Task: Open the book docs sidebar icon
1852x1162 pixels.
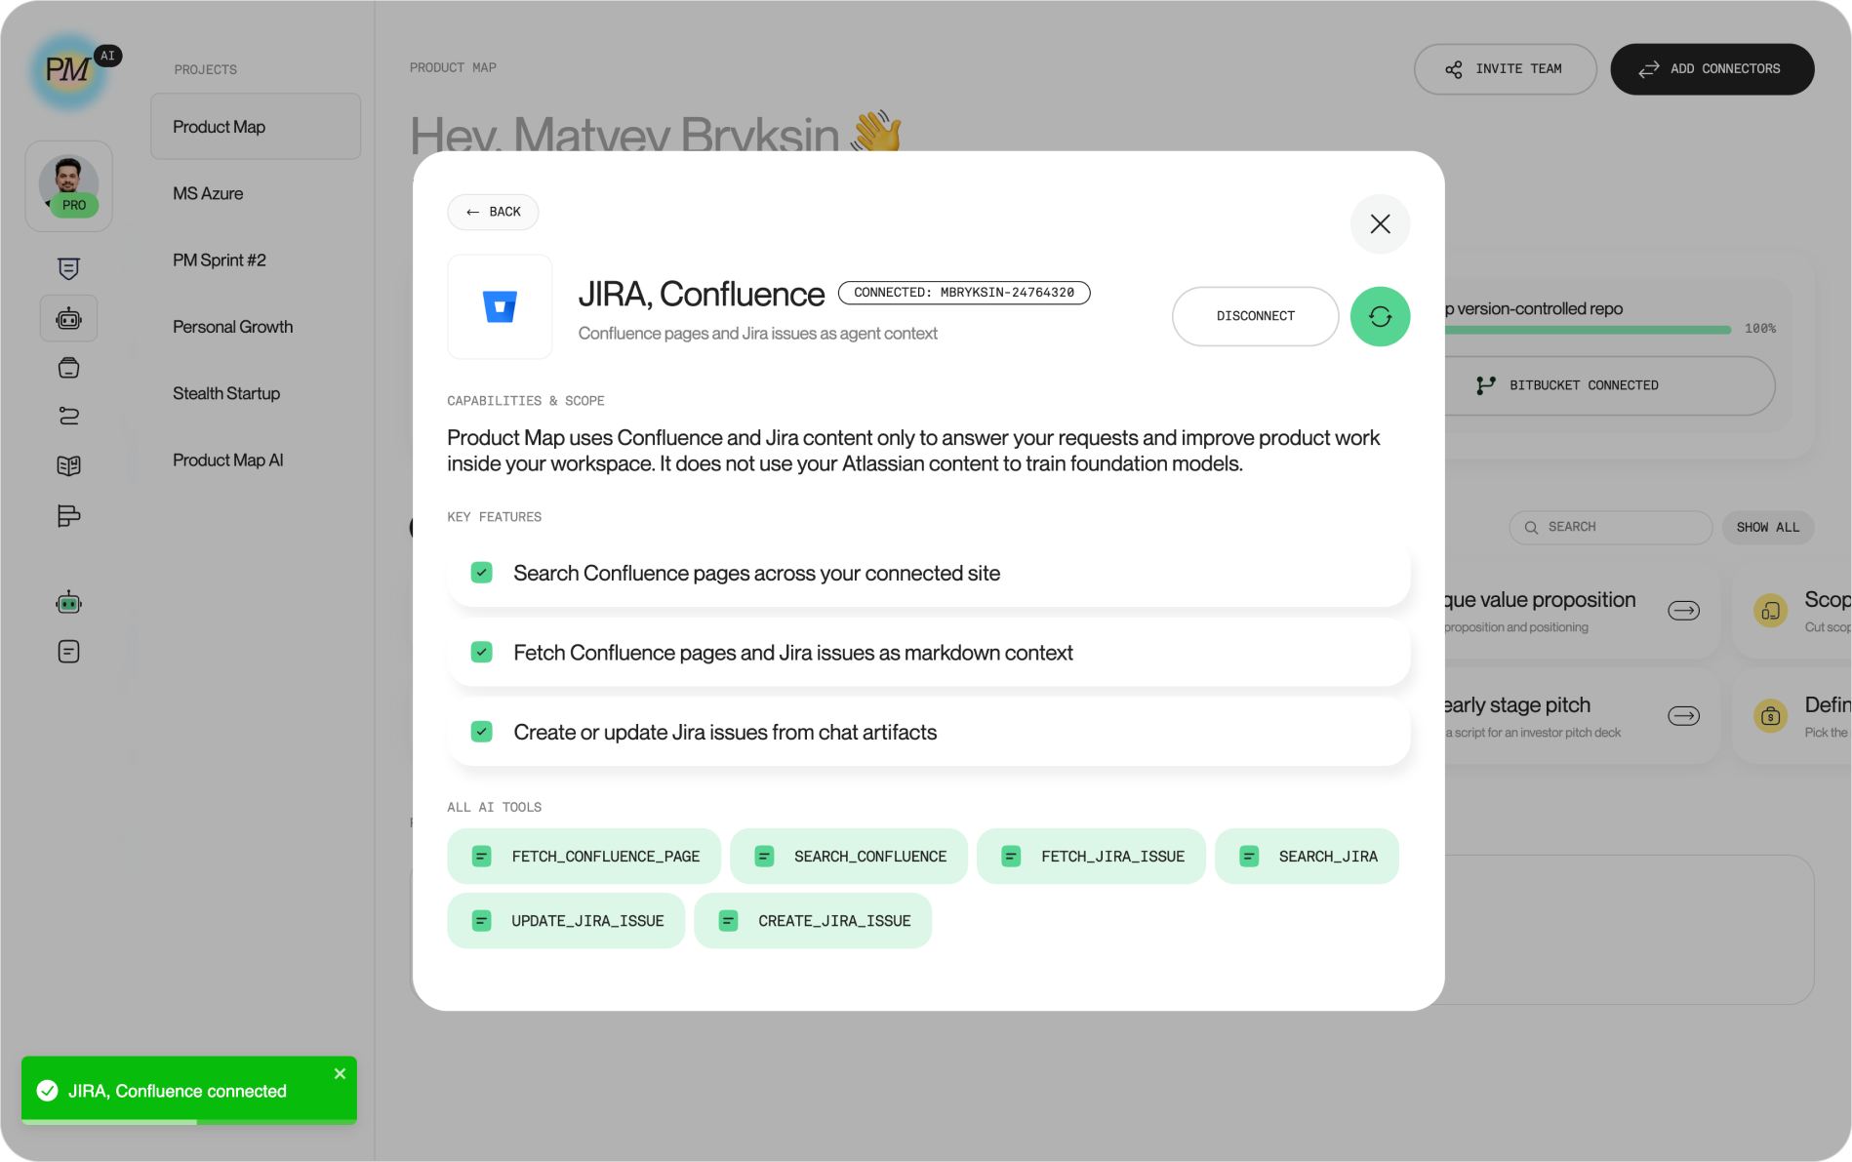Action: [x=68, y=465]
